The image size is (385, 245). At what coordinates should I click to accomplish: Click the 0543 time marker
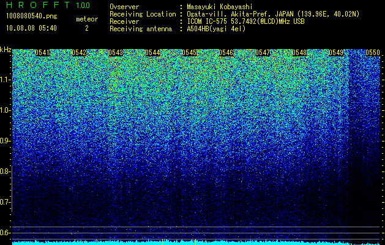click(x=116, y=53)
